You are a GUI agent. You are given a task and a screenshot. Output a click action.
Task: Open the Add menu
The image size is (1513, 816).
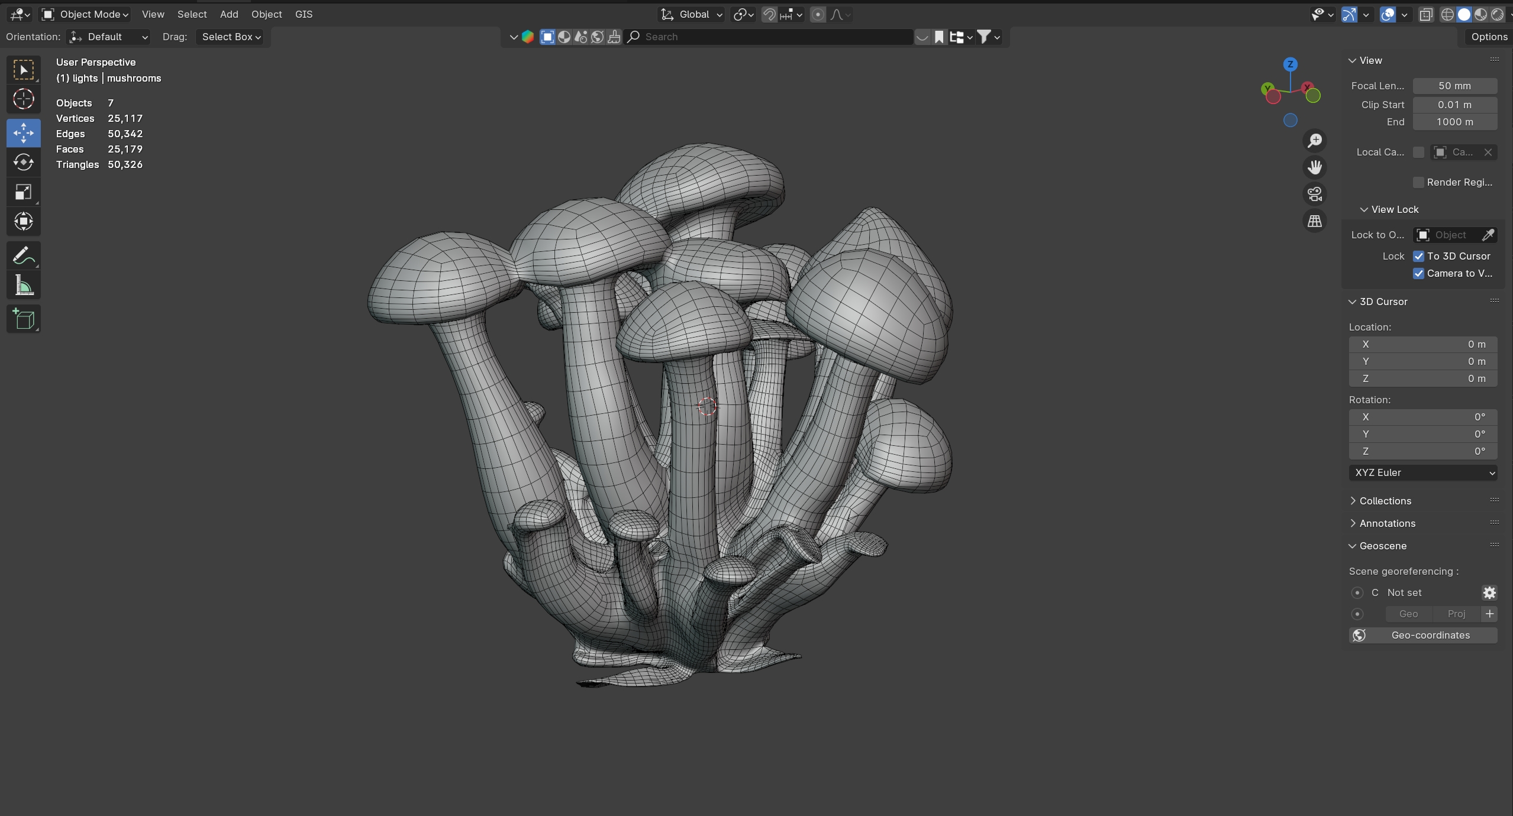pos(229,14)
